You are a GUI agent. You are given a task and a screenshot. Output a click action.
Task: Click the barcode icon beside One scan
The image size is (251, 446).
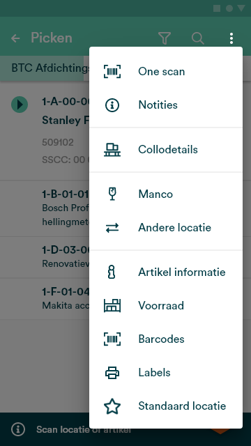(112, 71)
